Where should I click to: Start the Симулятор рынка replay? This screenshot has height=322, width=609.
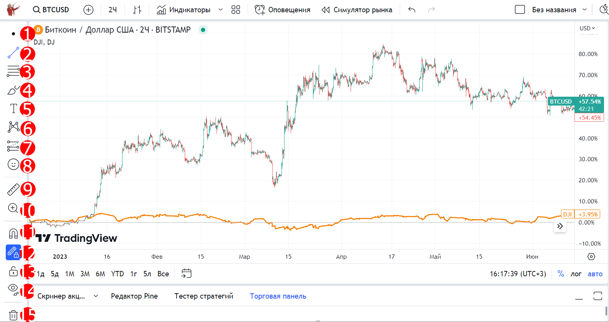357,10
